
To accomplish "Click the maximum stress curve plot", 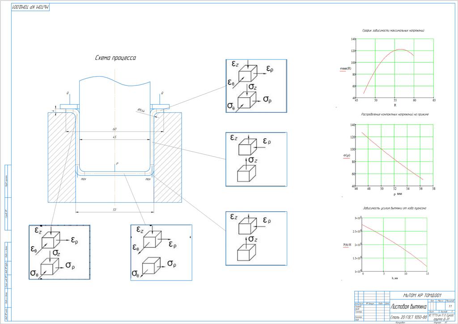I will (x=395, y=68).
